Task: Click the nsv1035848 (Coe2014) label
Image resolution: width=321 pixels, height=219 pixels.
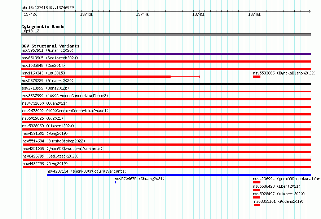Action: tap(43, 65)
